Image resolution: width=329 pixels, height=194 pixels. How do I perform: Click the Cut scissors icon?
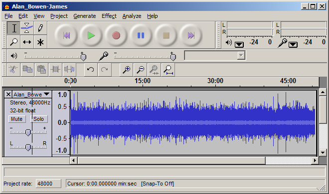coord(13,70)
